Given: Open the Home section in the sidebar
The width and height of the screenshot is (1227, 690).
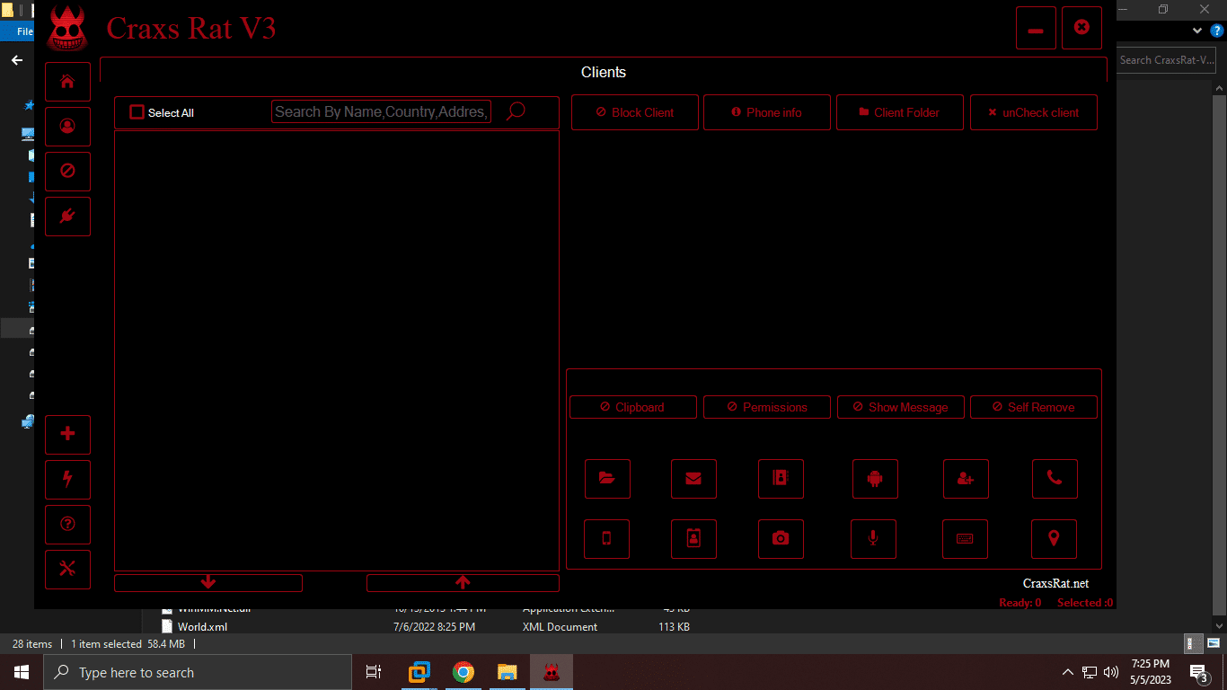Looking at the screenshot, I should pos(67,82).
